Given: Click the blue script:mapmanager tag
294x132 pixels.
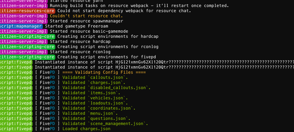Looking at the screenshot, I should (x=21, y=26).
